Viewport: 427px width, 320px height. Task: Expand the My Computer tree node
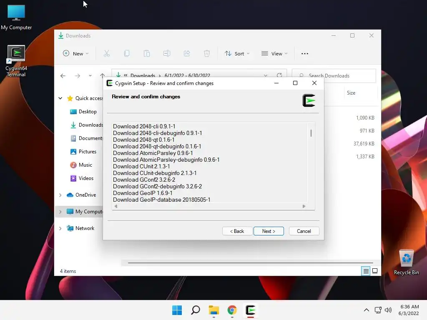[60, 211]
